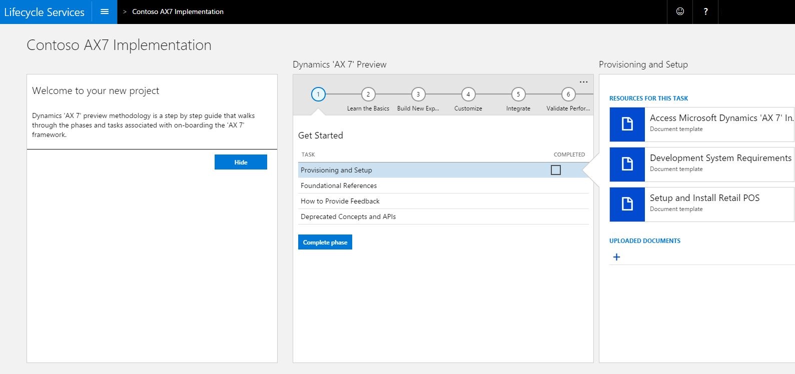Click the Setup and Install Retail POS icon
Viewport: 795px width, 374px height.
click(x=627, y=204)
